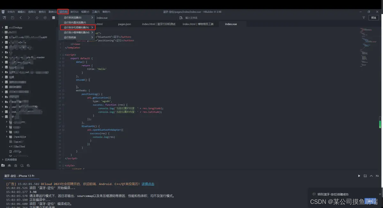383x208 pixels.
Task: Close the console with the x4 icon
Action: tap(377, 176)
